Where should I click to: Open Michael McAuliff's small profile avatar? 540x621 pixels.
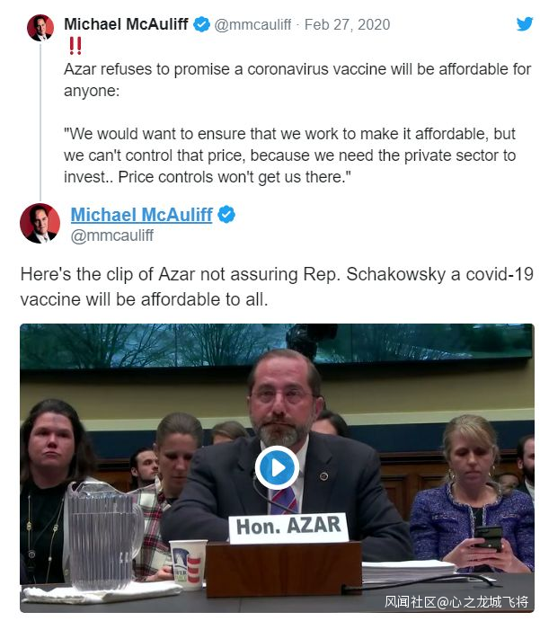tap(40, 27)
